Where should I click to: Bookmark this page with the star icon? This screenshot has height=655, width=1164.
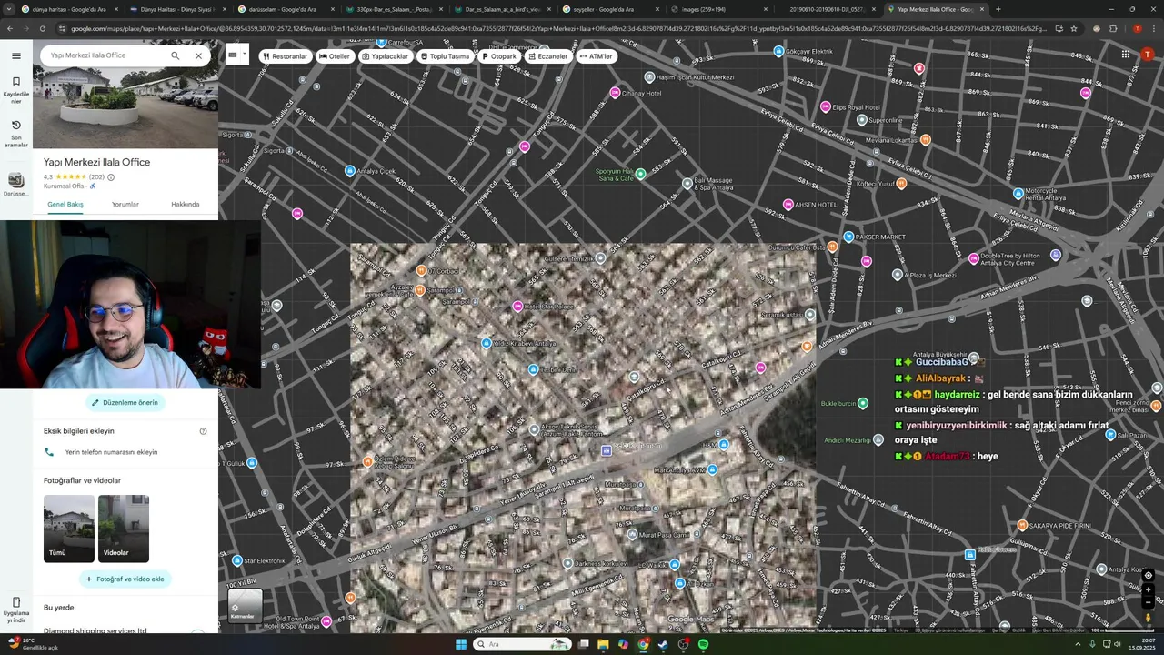[1074, 28]
